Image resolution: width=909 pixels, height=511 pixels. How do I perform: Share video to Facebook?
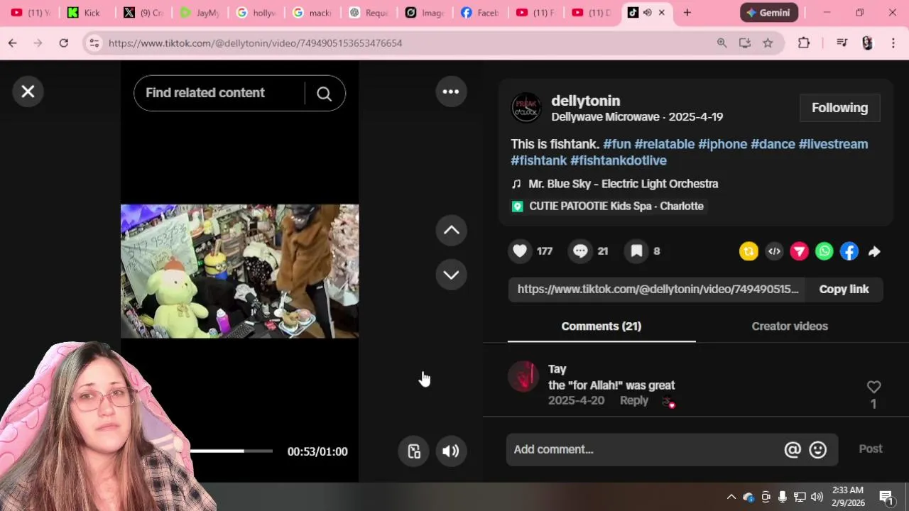point(849,251)
